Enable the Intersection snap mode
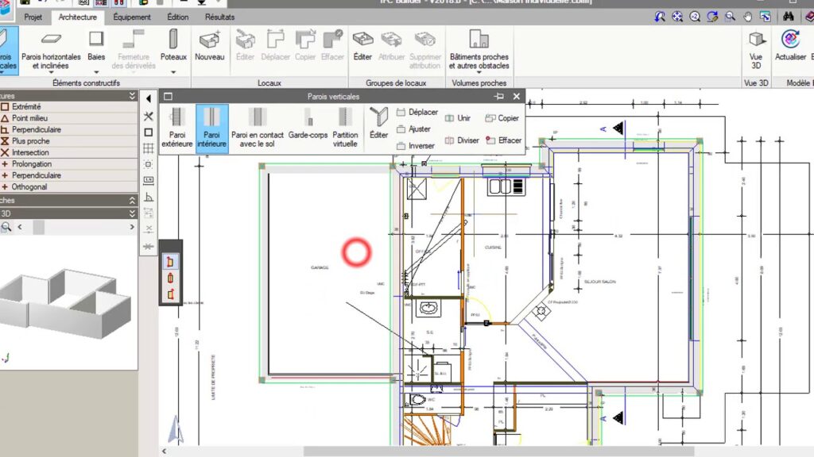Screen dimensions: 814x457 30,152
